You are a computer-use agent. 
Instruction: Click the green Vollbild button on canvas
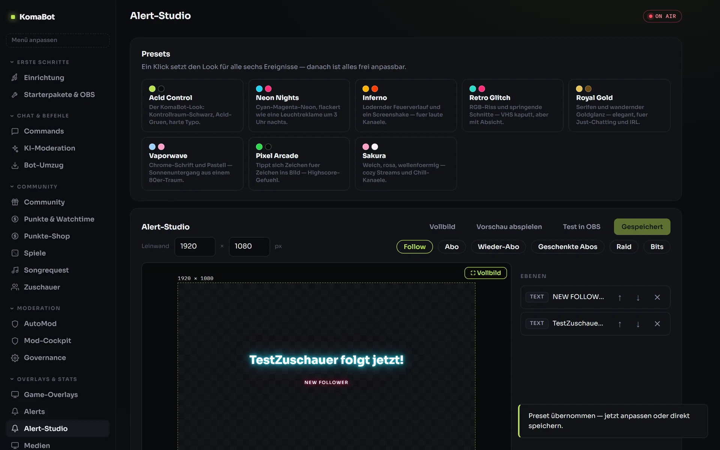coord(486,273)
